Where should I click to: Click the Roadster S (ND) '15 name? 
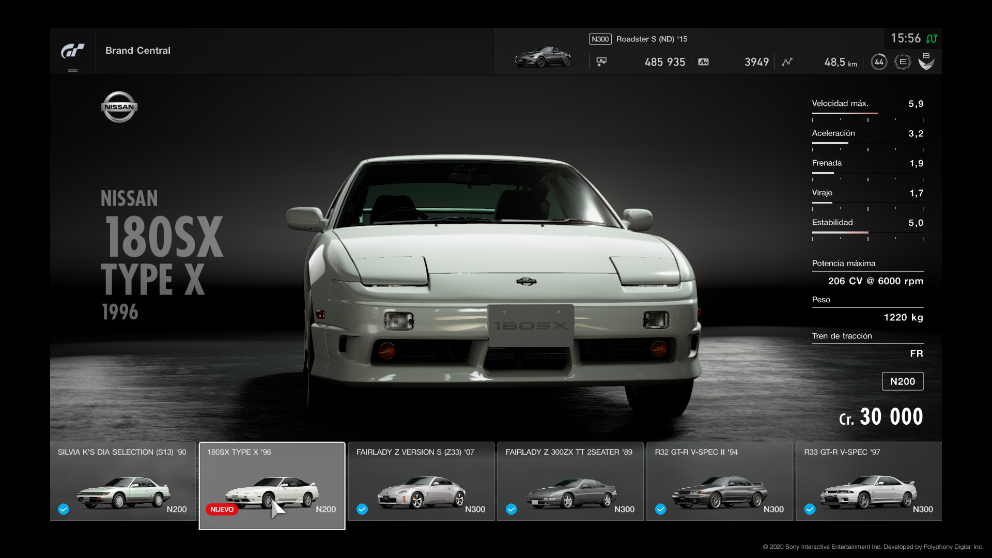pos(652,39)
